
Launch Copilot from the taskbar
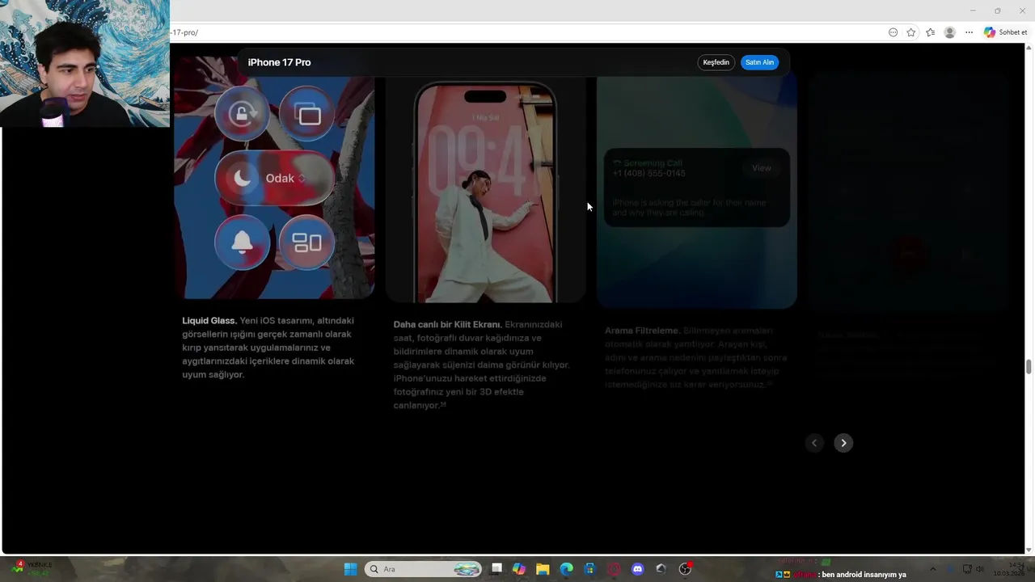point(519,569)
